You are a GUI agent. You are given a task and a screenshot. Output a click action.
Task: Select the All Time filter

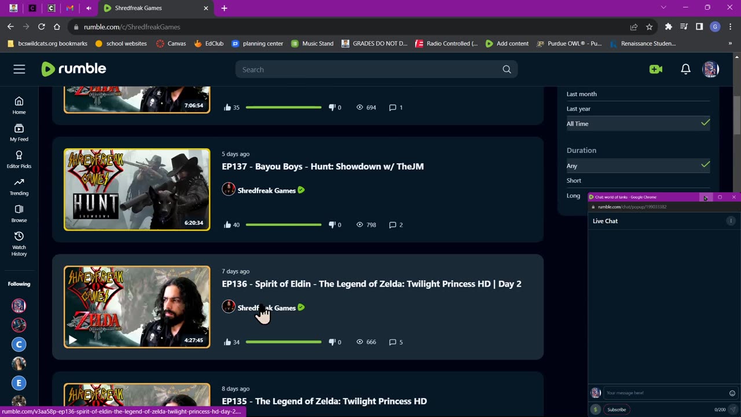(638, 123)
